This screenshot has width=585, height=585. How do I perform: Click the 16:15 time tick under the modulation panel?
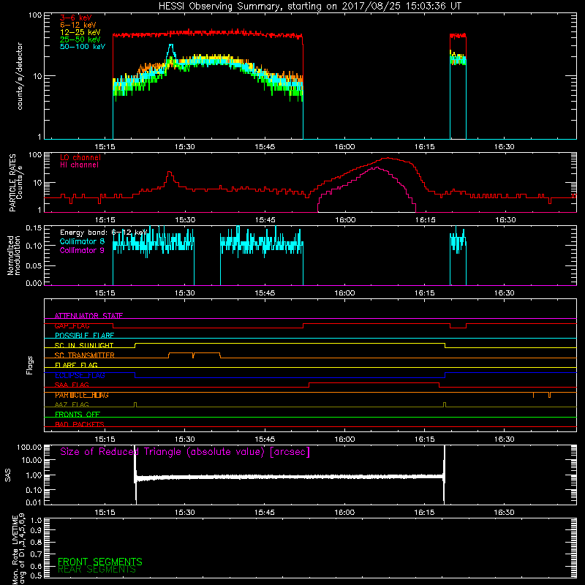tap(425, 293)
